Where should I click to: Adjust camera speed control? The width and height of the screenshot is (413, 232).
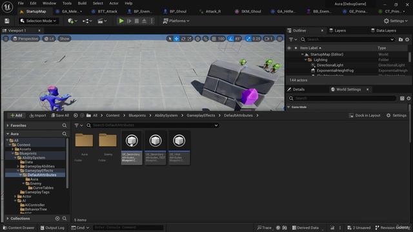(x=268, y=39)
